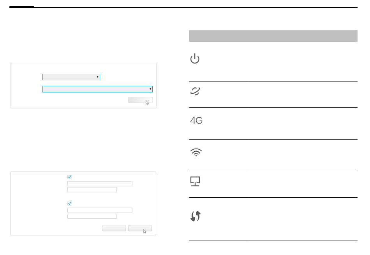Click the power symbol icon
This screenshot has width=370, height=255.
[195, 58]
